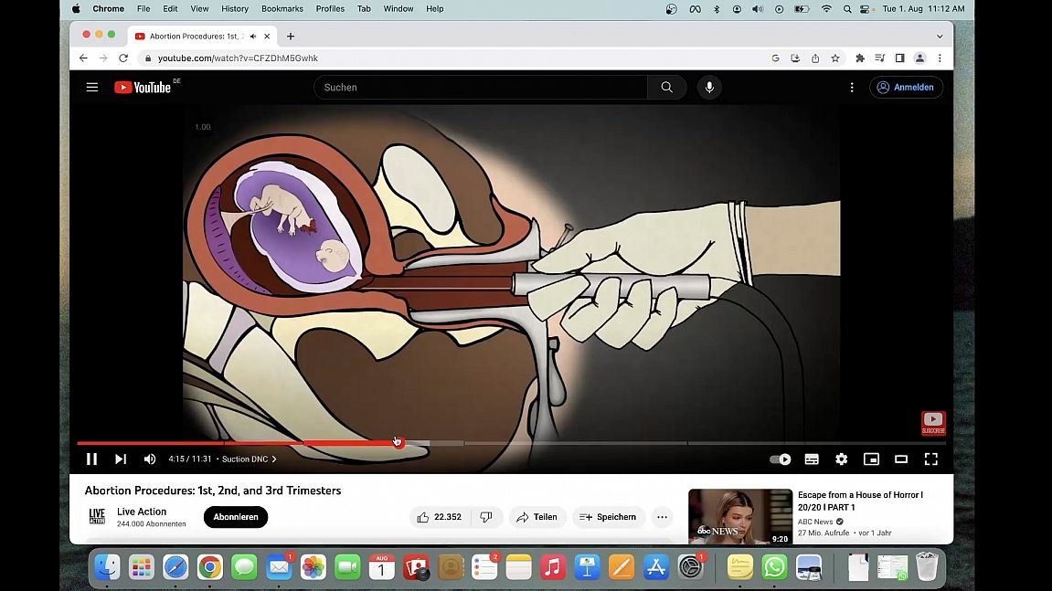
Task: Toggle subtitles on the video
Action: tap(811, 459)
